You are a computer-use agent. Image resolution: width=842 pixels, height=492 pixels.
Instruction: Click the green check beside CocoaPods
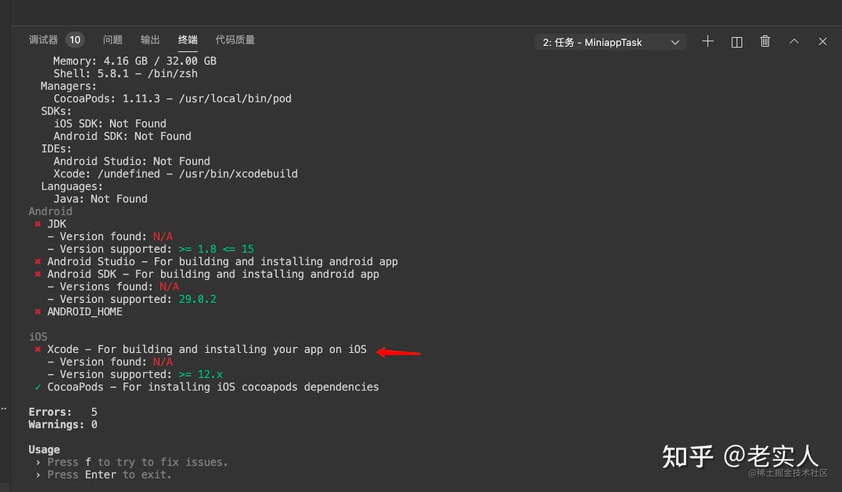point(38,387)
